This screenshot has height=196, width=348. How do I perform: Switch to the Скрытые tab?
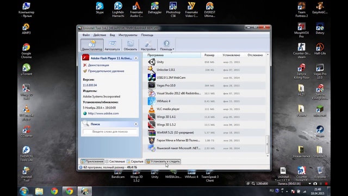[x=135, y=161]
